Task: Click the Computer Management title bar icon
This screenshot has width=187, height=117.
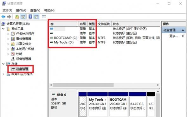Action: (x=4, y=3)
